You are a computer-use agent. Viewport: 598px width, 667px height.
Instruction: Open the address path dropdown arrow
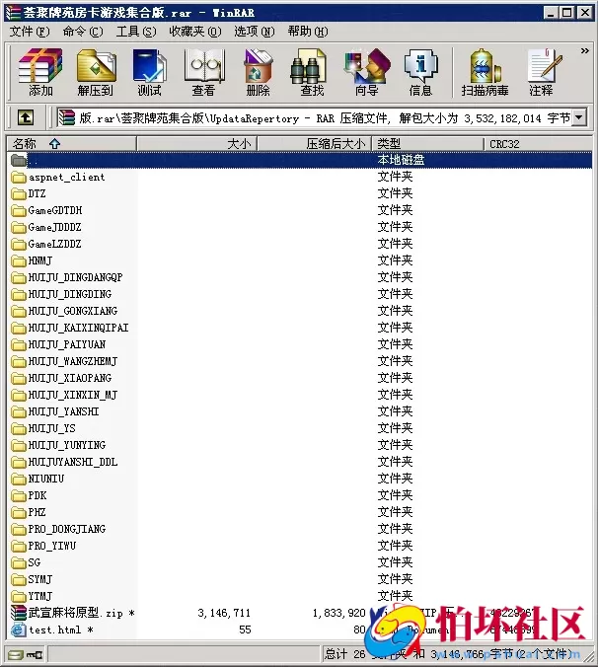(579, 117)
